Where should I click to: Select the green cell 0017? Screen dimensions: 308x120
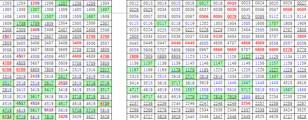204,3
